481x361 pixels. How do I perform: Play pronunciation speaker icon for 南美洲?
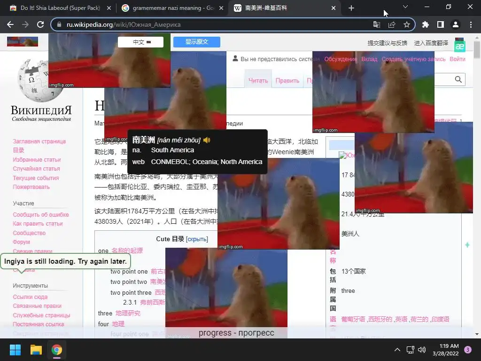207,140
